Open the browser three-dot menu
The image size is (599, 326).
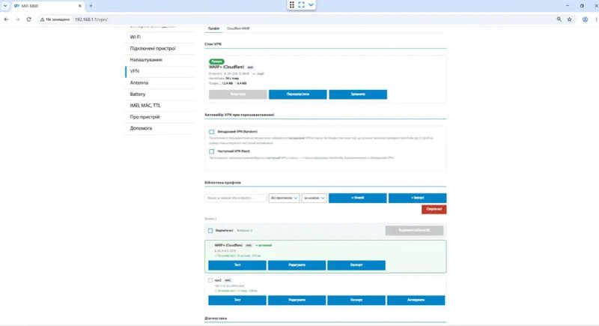click(596, 19)
